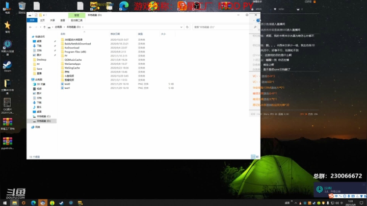The width and height of the screenshot is (367, 206).
Task: Select 此电脑 in the navigation pane
Action: coord(39,80)
